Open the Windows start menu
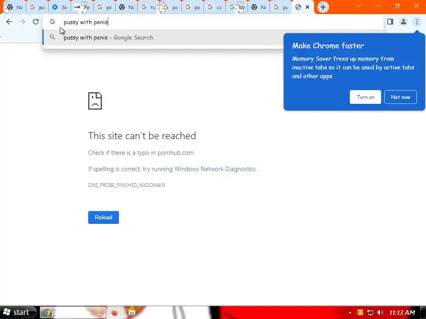Image resolution: width=426 pixels, height=319 pixels. coord(17,312)
